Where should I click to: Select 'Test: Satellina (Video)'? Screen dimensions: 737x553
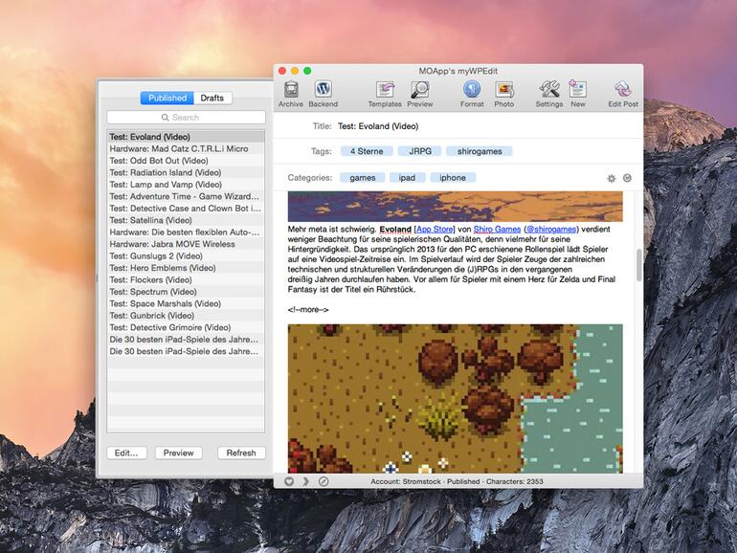(186, 220)
